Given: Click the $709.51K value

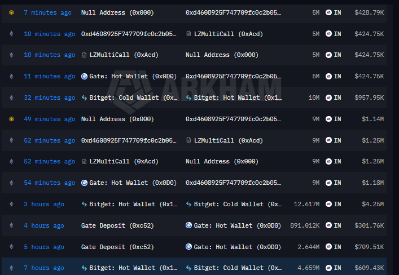Looking at the screenshot, I should [x=369, y=247].
